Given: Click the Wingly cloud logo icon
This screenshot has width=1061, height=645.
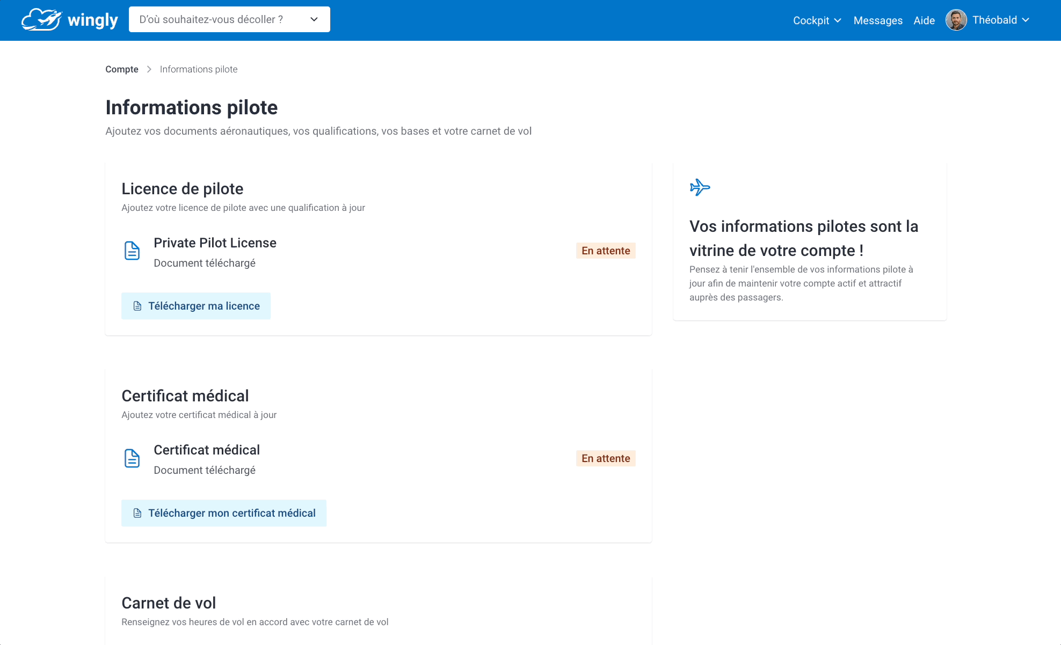Looking at the screenshot, I should 41,20.
